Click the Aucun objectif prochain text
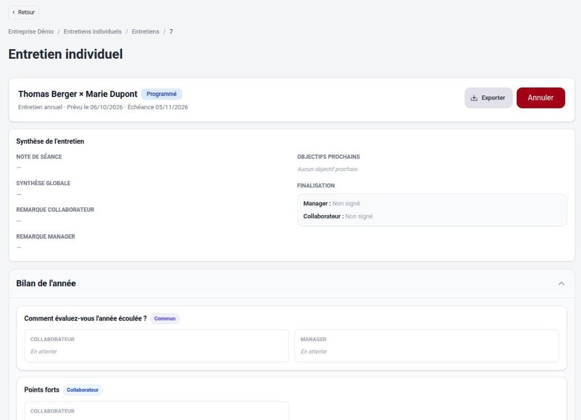581x420 pixels. pyautogui.click(x=328, y=169)
